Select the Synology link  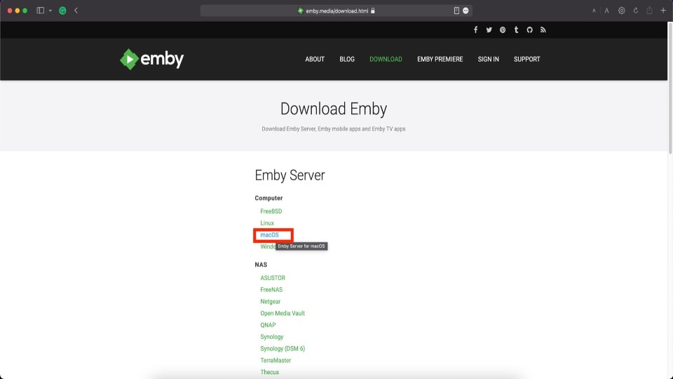[x=272, y=337]
